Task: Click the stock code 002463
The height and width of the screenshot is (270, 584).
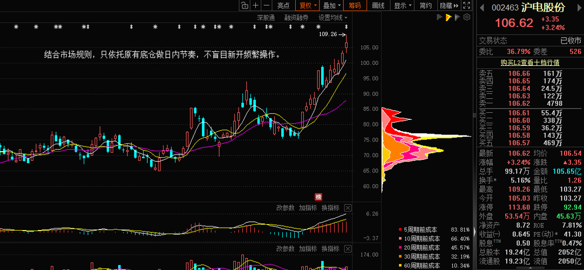Action: pos(505,8)
